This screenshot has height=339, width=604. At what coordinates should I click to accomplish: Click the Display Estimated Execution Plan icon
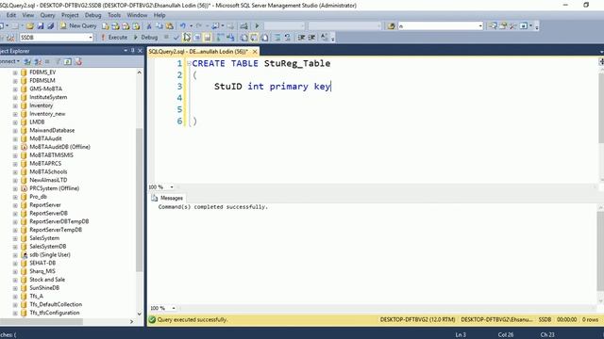click(187, 38)
